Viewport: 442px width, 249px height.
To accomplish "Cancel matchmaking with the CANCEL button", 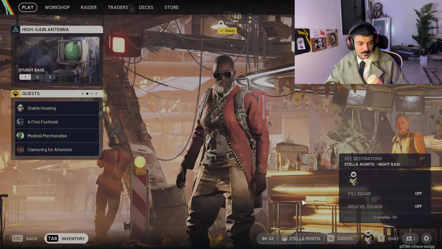I will click(x=345, y=239).
